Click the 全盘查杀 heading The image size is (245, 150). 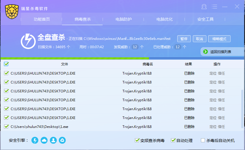[51, 37]
